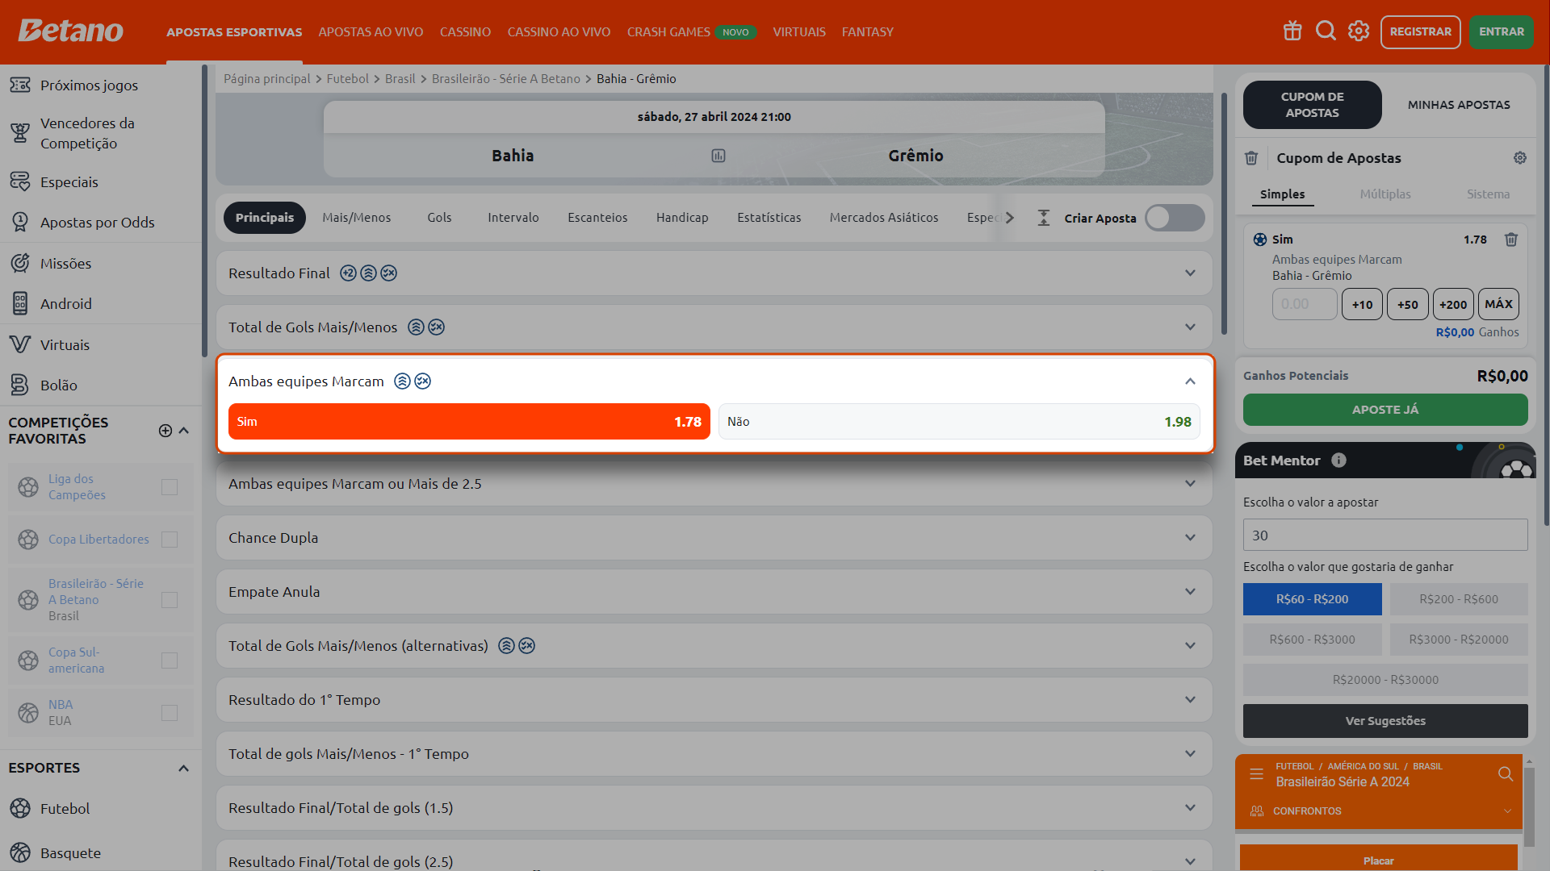Add +50 to the stake
The image size is (1550, 871).
pos(1407,305)
